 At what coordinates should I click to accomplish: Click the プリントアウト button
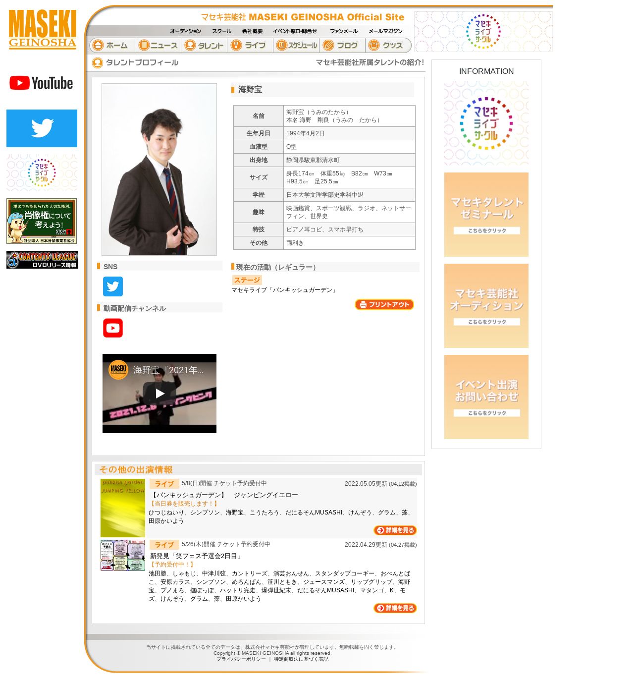tap(384, 304)
